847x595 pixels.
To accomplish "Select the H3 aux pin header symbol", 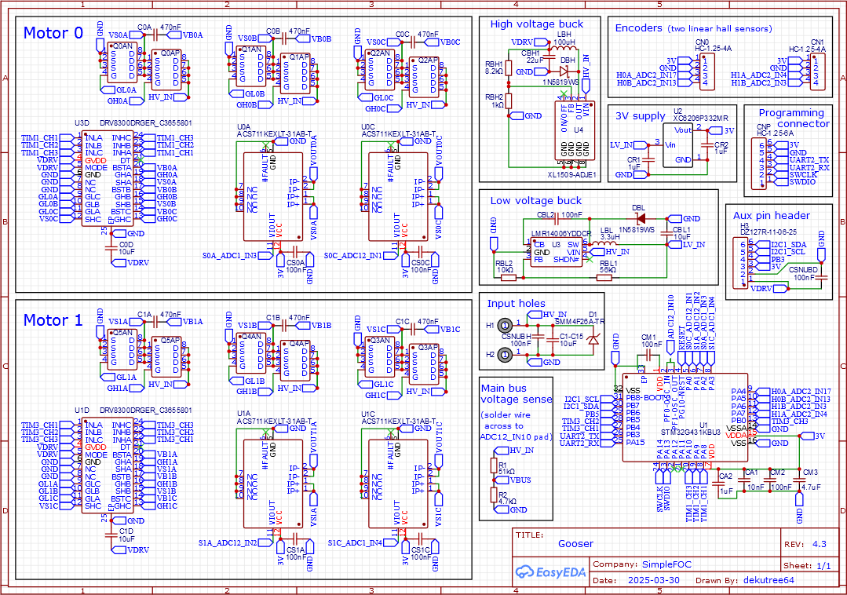I will coord(741,263).
